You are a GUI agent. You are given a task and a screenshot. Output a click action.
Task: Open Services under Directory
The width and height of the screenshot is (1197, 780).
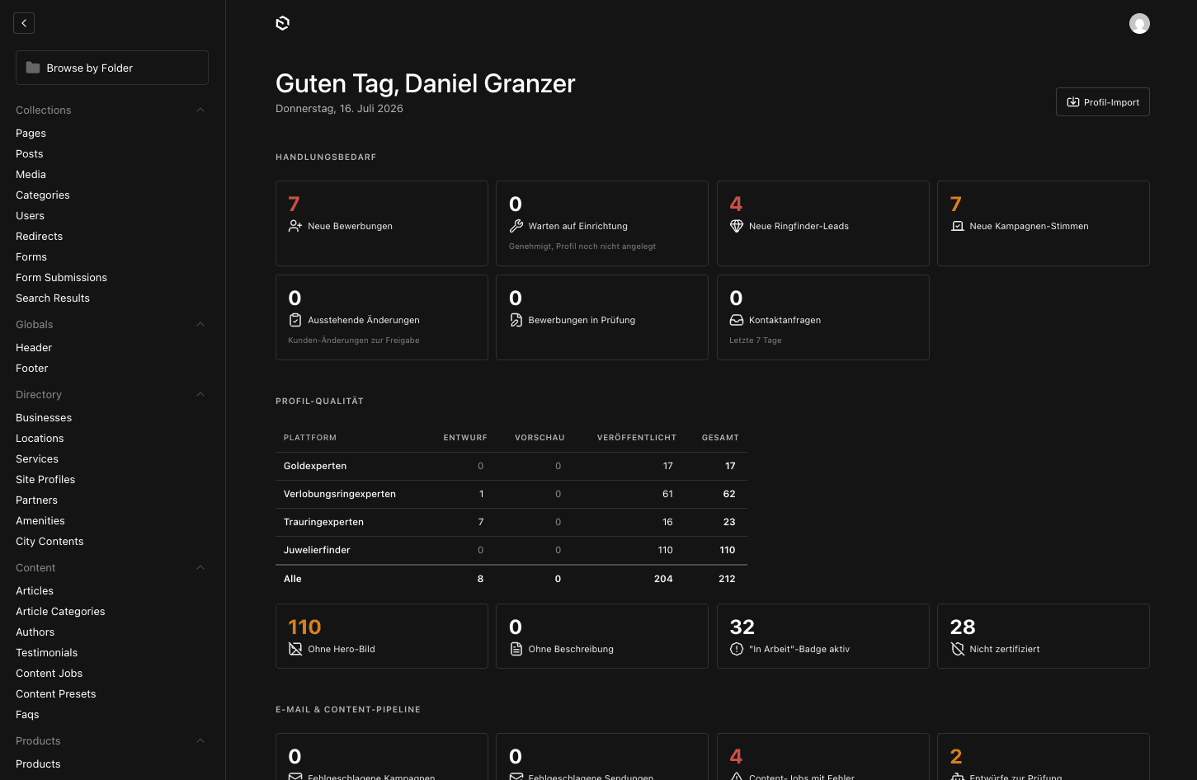pos(37,458)
